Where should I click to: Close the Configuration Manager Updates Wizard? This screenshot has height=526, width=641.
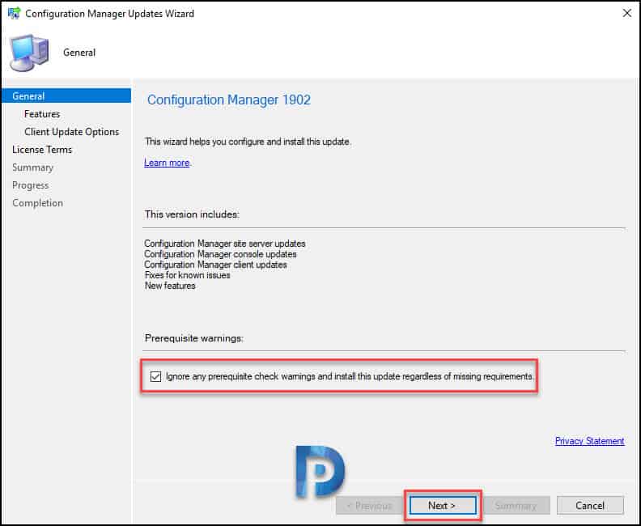[626, 14]
